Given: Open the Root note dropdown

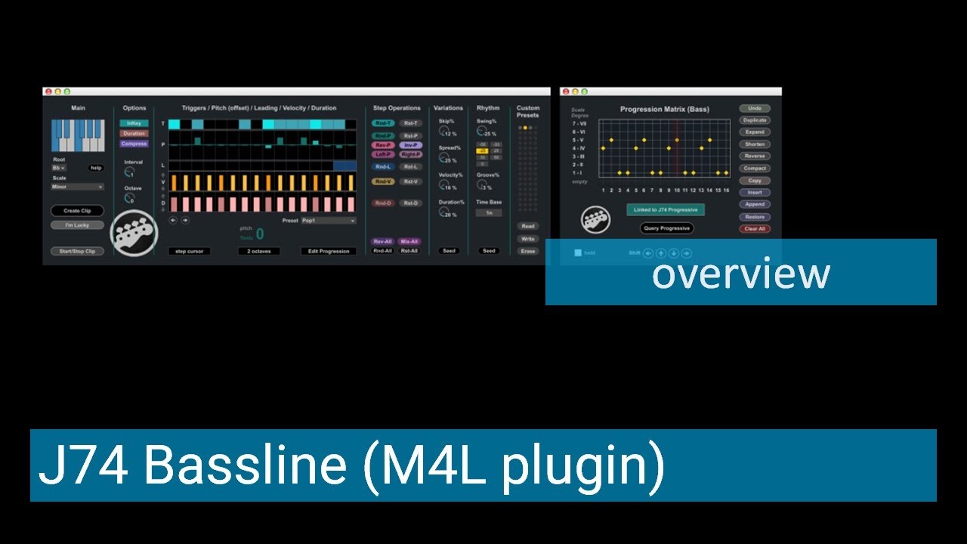Looking at the screenshot, I should click(59, 168).
